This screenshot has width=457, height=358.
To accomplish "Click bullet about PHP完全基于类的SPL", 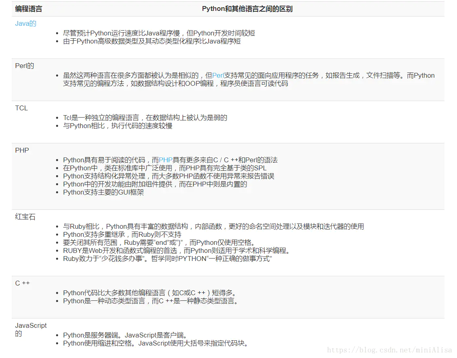I will (165, 168).
